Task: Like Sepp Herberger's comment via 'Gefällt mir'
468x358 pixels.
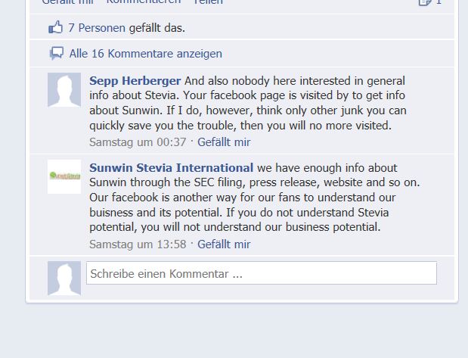Action: pos(224,142)
